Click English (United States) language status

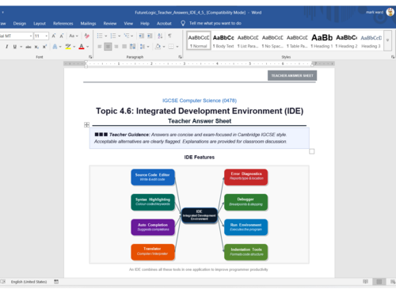tap(29, 282)
